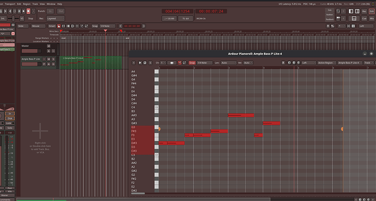Click the Ample Bass P Lite track fader
376x201 pixels.
(x=31, y=64)
